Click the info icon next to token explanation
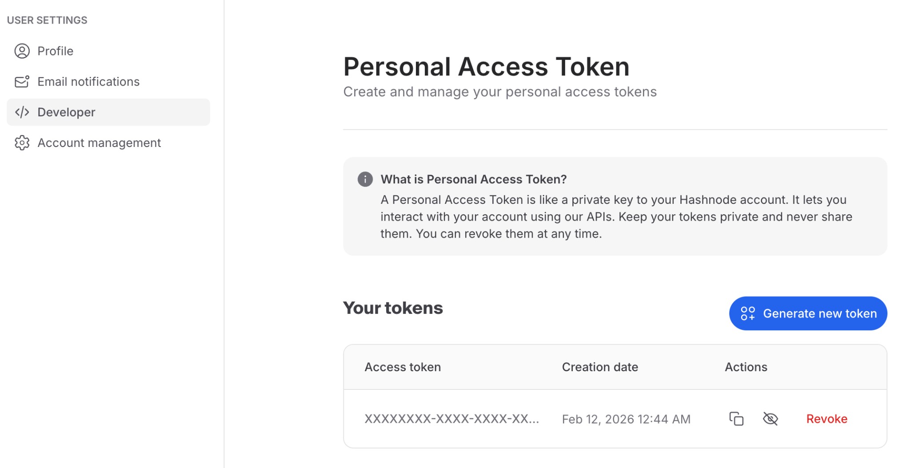Screen dimensions: 910x468 [364, 179]
